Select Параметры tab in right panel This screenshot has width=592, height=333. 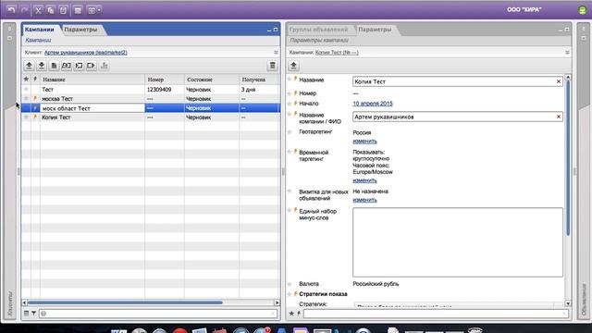point(375,30)
